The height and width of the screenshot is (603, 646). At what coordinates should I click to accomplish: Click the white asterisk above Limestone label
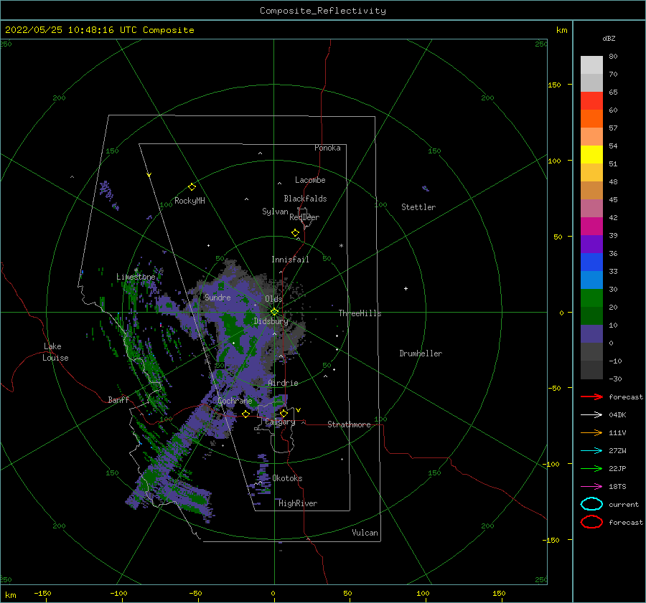136,270
